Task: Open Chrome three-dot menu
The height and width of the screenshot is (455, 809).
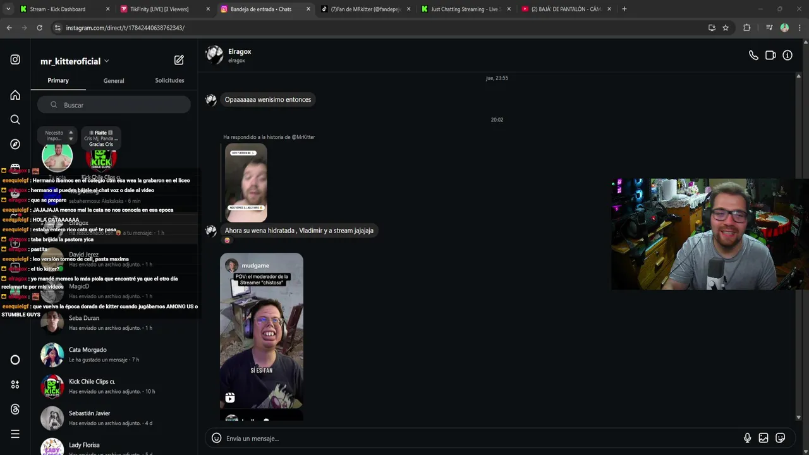Action: coord(800,28)
